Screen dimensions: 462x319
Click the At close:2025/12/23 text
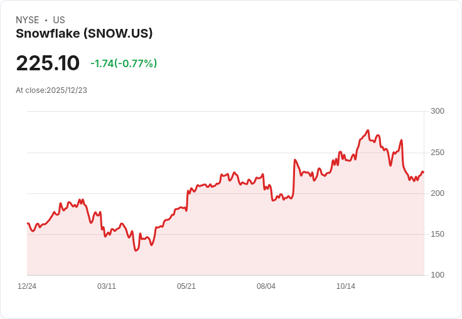pyautogui.click(x=51, y=90)
